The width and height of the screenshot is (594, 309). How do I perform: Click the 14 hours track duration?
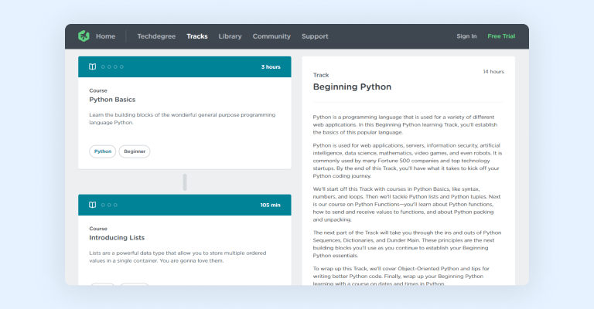[x=493, y=72]
